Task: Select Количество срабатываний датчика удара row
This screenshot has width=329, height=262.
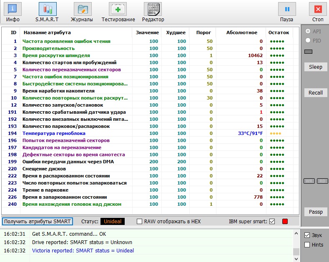Action: pos(150,112)
